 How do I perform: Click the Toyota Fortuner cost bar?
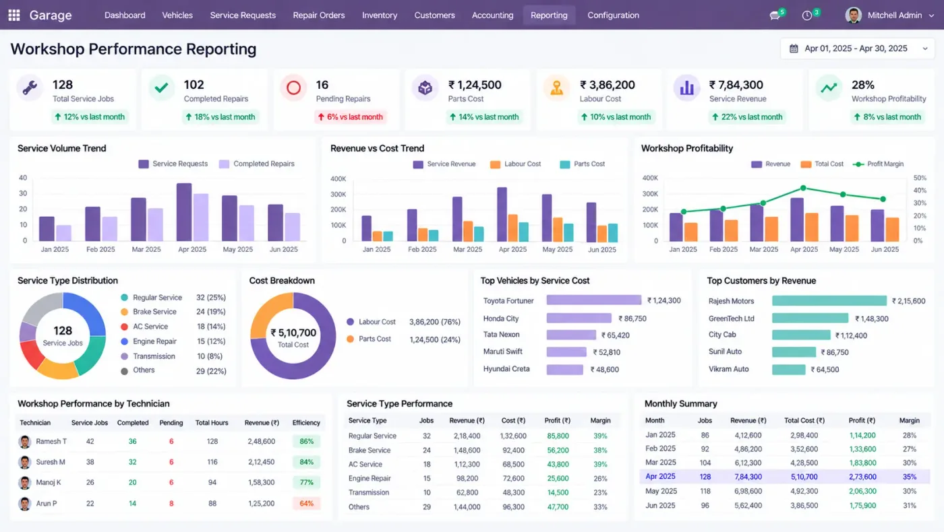coord(593,300)
